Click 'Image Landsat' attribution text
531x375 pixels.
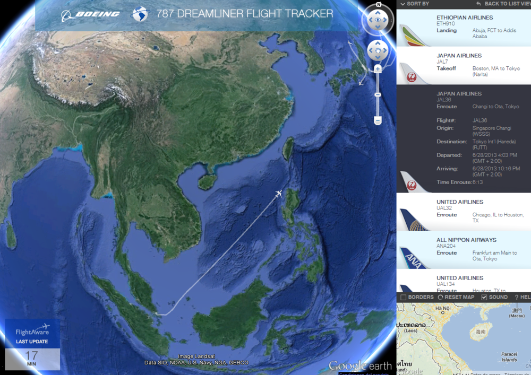pos(196,356)
